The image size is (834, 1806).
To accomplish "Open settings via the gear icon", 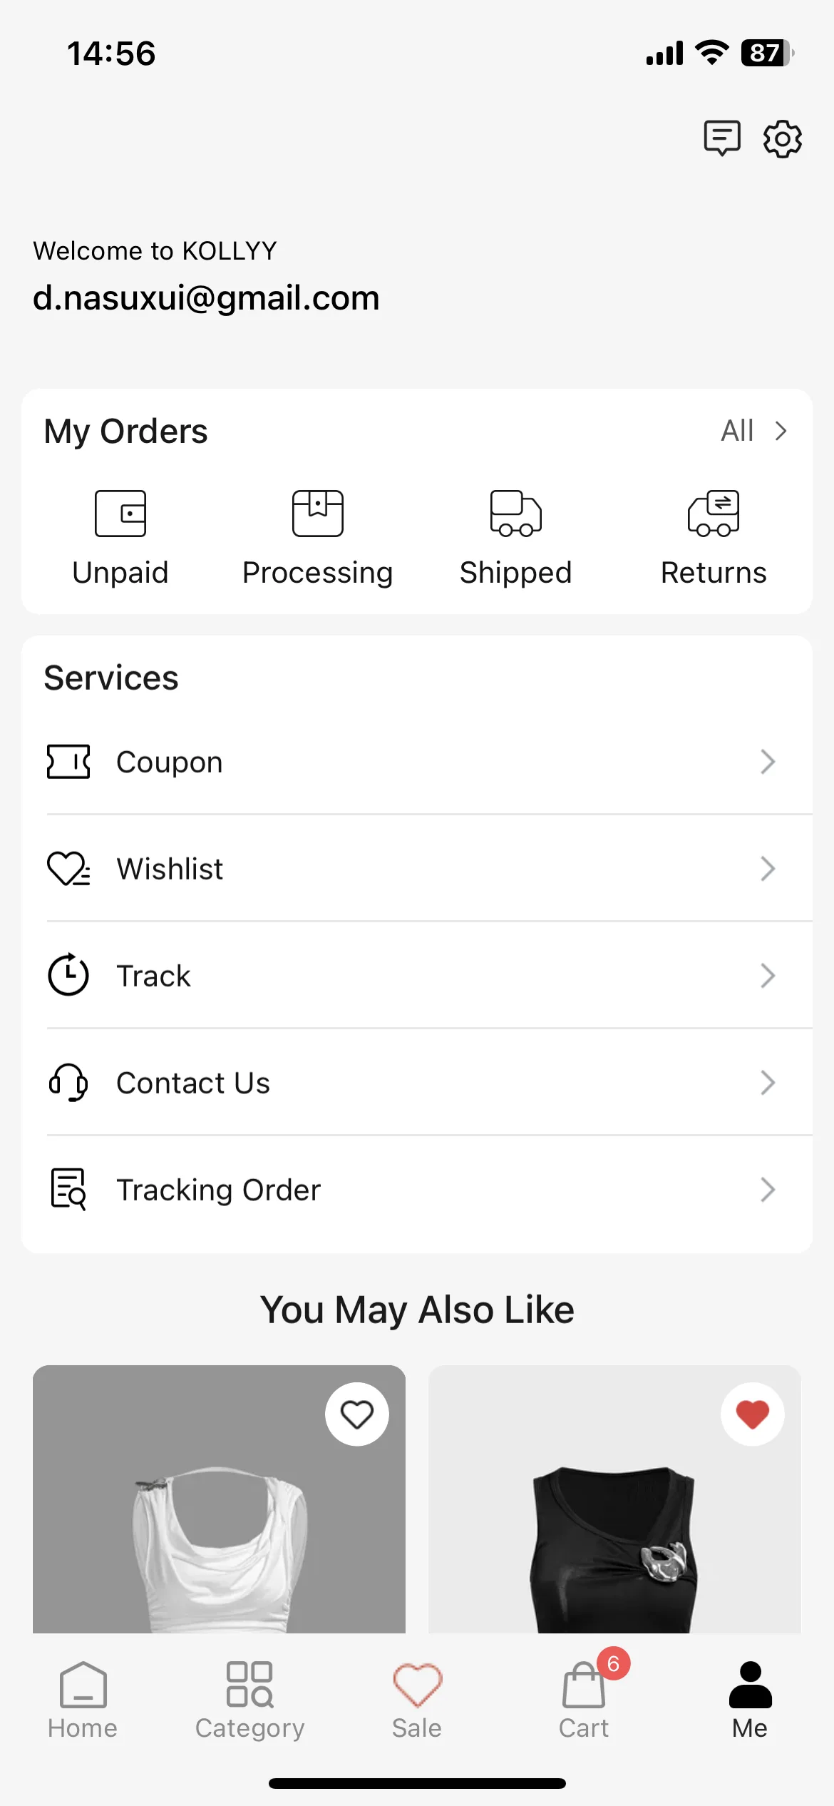I will point(783,138).
